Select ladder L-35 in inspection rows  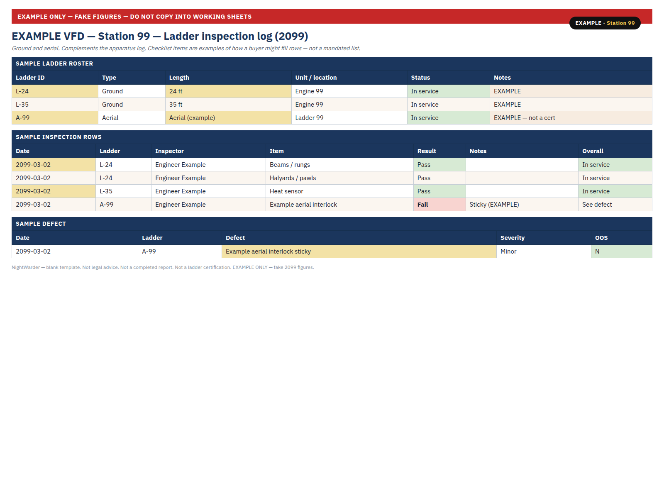click(123, 191)
